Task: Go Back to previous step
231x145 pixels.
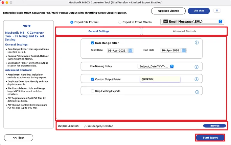Action: [x=19, y=138]
